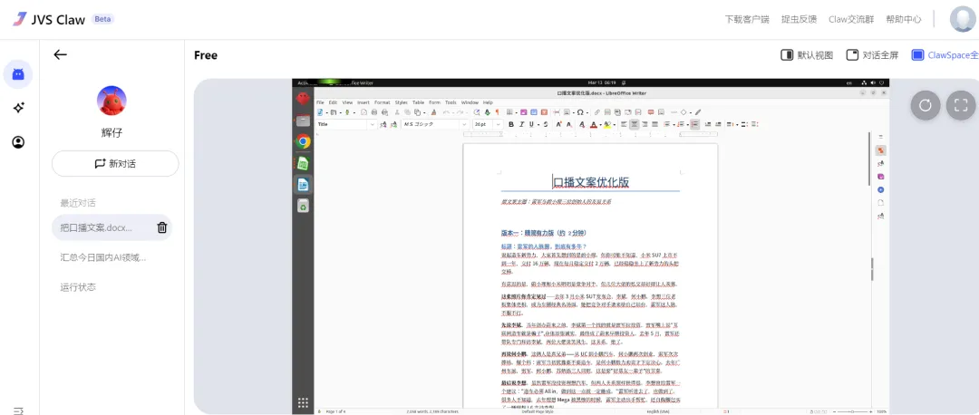
Task: Refresh the ClawSpace remote view
Action: point(926,105)
